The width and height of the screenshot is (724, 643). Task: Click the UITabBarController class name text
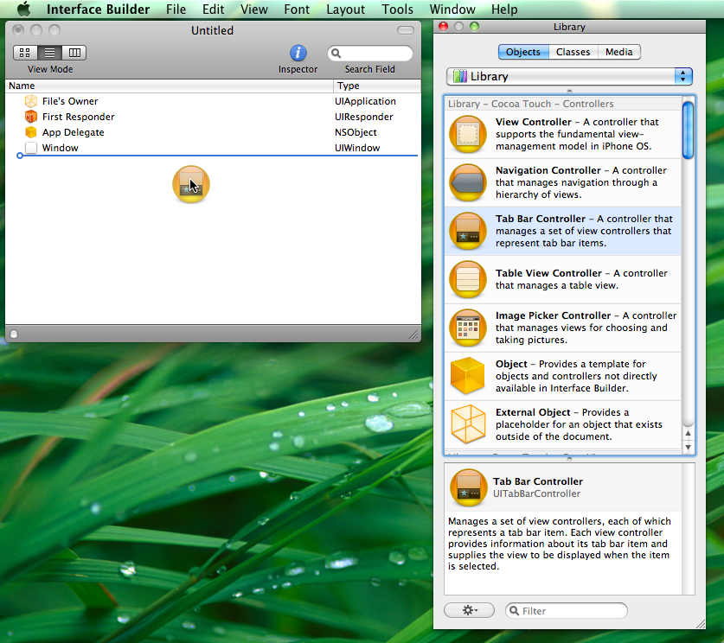[536, 493]
